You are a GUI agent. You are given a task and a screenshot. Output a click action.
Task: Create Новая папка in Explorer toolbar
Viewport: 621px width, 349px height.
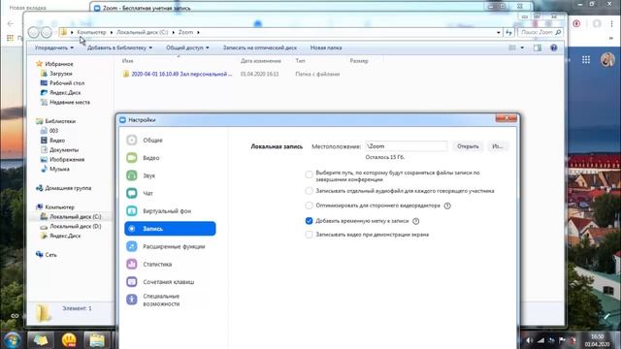pyautogui.click(x=326, y=48)
